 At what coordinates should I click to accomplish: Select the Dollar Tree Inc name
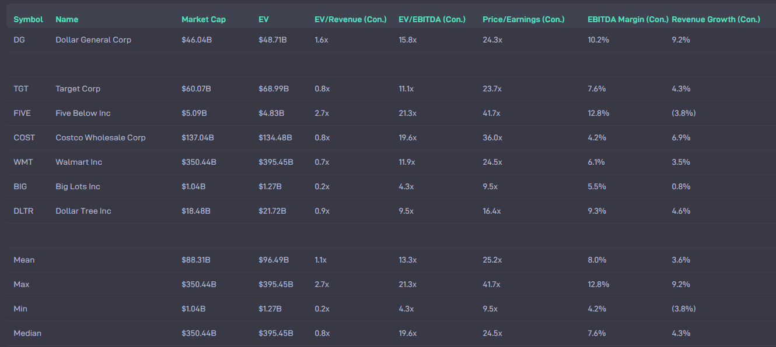point(83,211)
